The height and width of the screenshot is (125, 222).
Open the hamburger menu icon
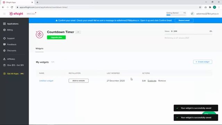[x=5, y=14]
